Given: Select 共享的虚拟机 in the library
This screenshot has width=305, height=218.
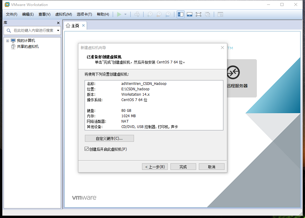Looking at the screenshot, I should point(28,47).
